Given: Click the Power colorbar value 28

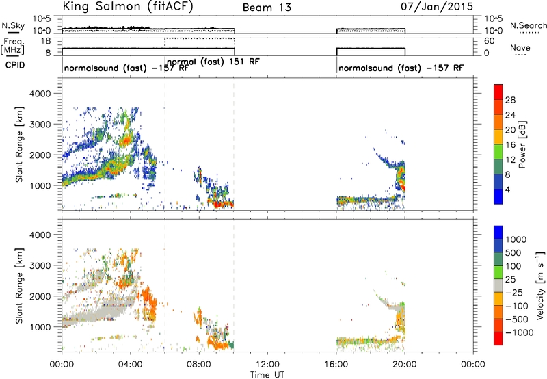Looking at the screenshot, I should 510,100.
